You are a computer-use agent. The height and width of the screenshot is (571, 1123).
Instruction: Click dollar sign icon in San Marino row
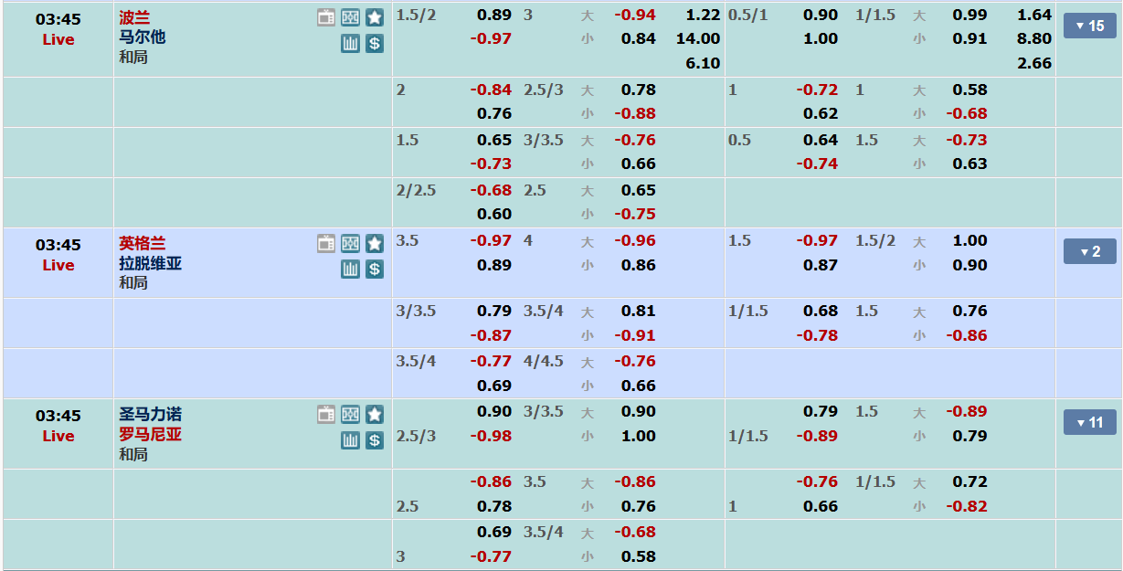coord(375,440)
